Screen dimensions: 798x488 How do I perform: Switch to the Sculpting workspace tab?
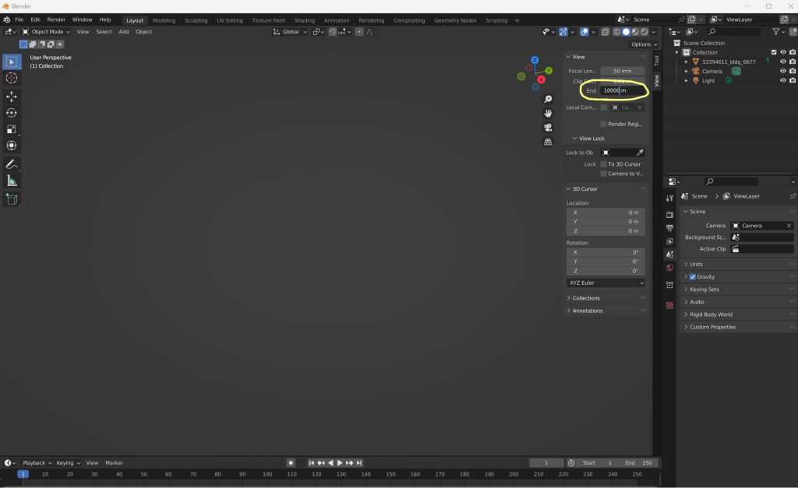[196, 20]
